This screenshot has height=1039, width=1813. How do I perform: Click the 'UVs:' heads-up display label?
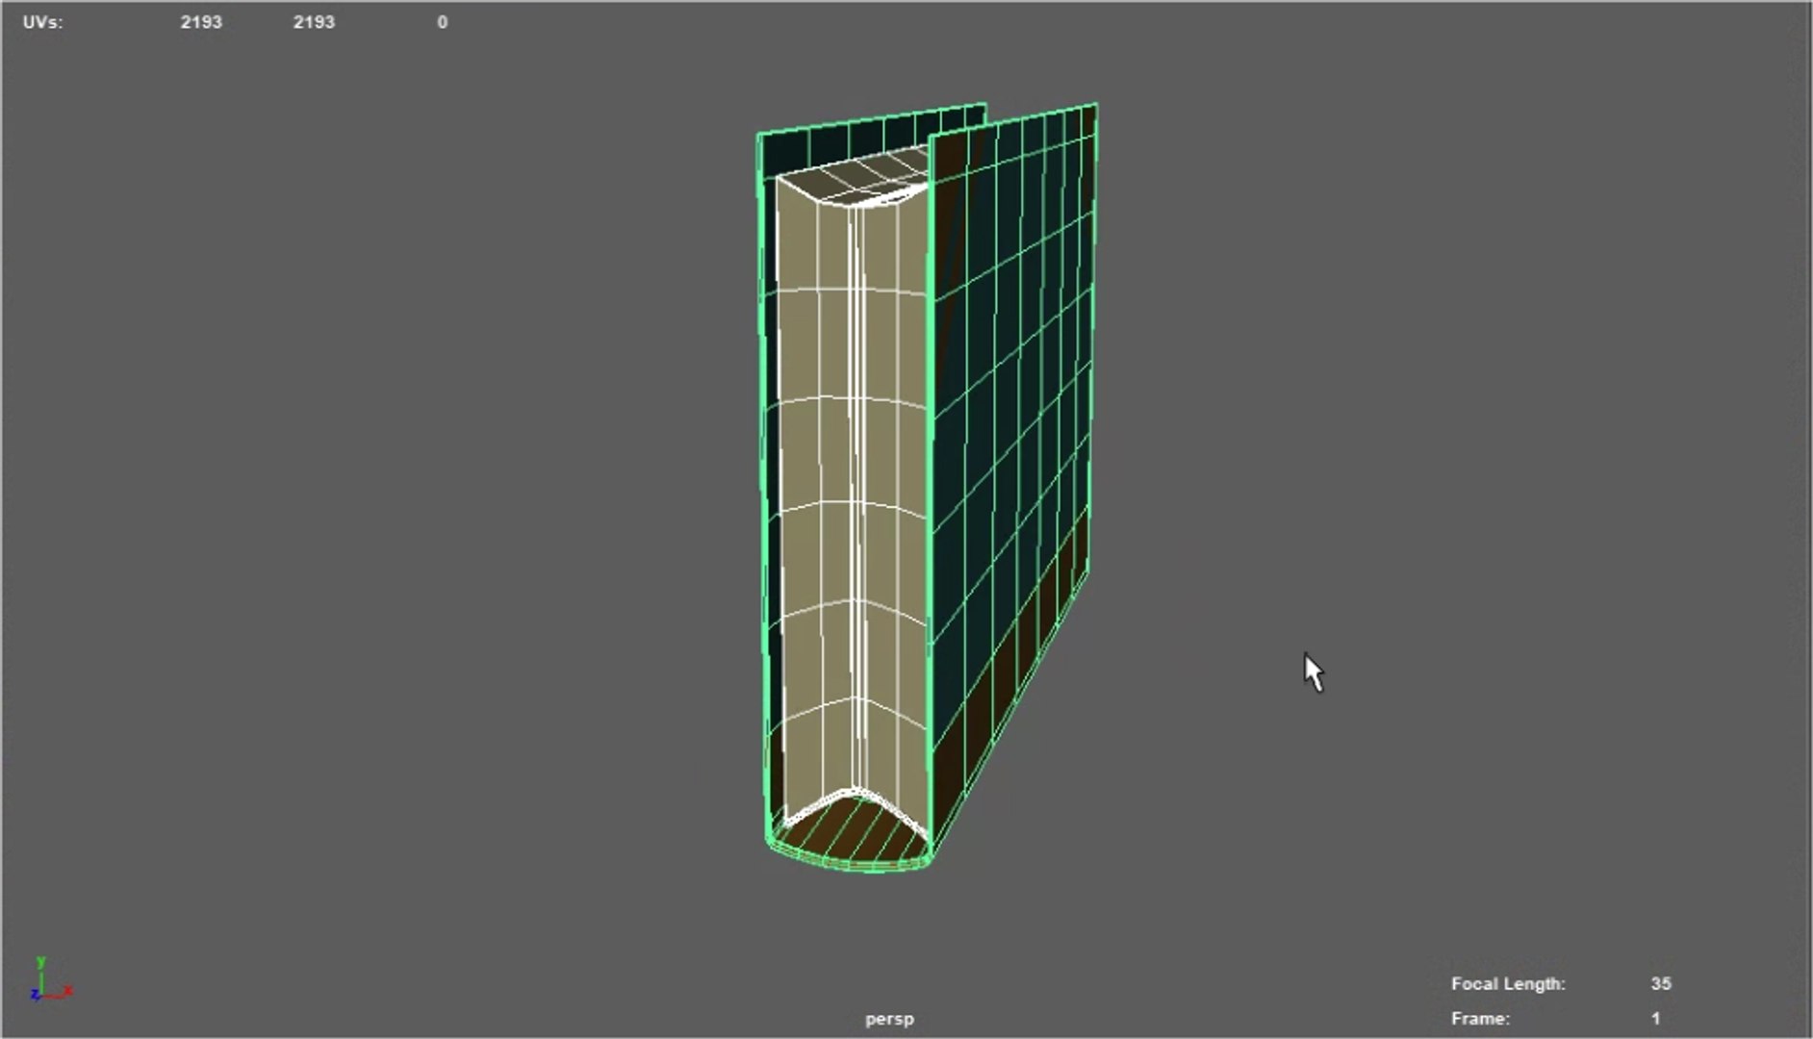point(43,21)
